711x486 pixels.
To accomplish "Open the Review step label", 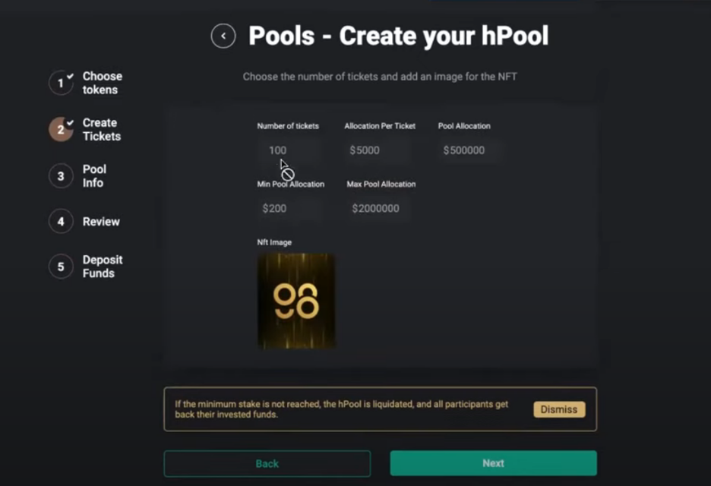I will 101,222.
